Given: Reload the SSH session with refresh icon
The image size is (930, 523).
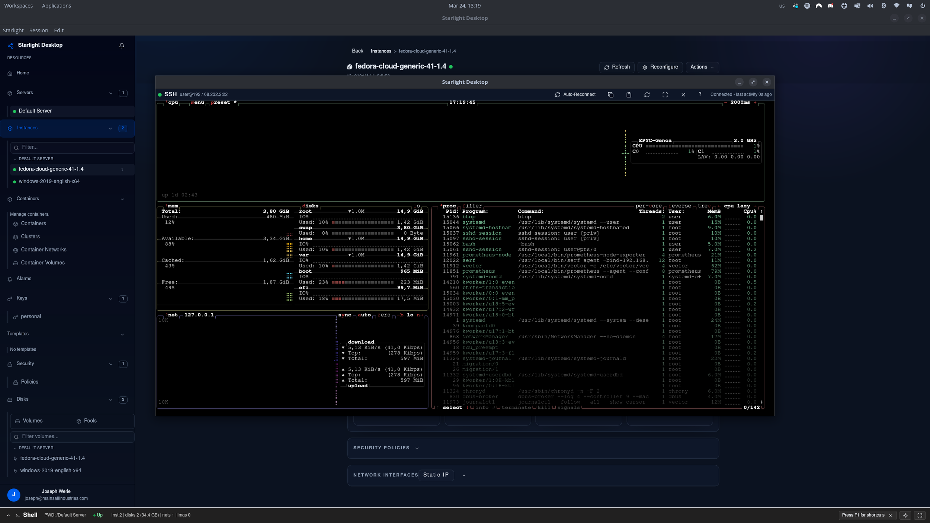Looking at the screenshot, I should (647, 94).
